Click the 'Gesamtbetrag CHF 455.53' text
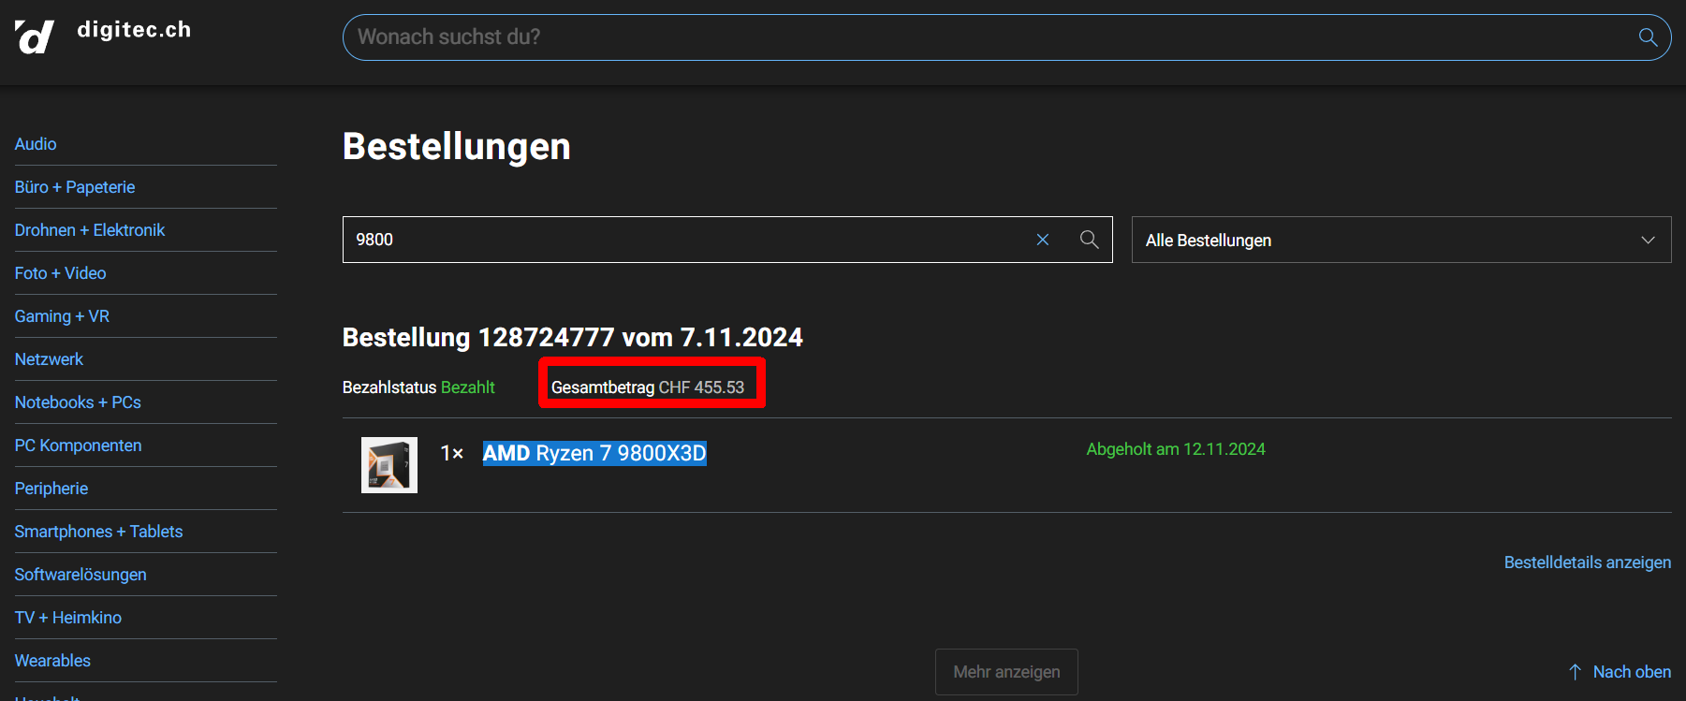The width and height of the screenshot is (1686, 701). point(648,387)
